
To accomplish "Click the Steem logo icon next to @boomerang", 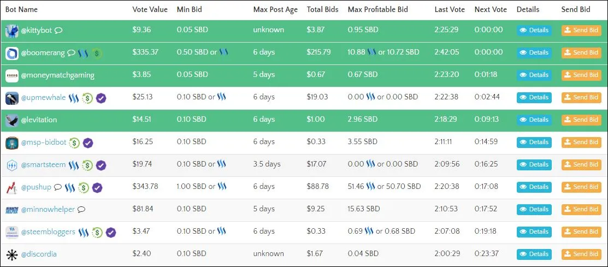I will tap(83, 53).
